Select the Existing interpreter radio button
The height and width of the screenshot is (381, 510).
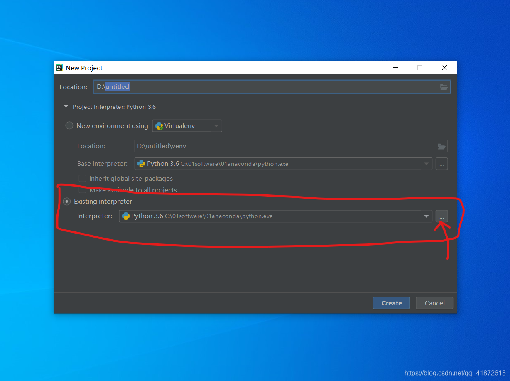[66, 202]
